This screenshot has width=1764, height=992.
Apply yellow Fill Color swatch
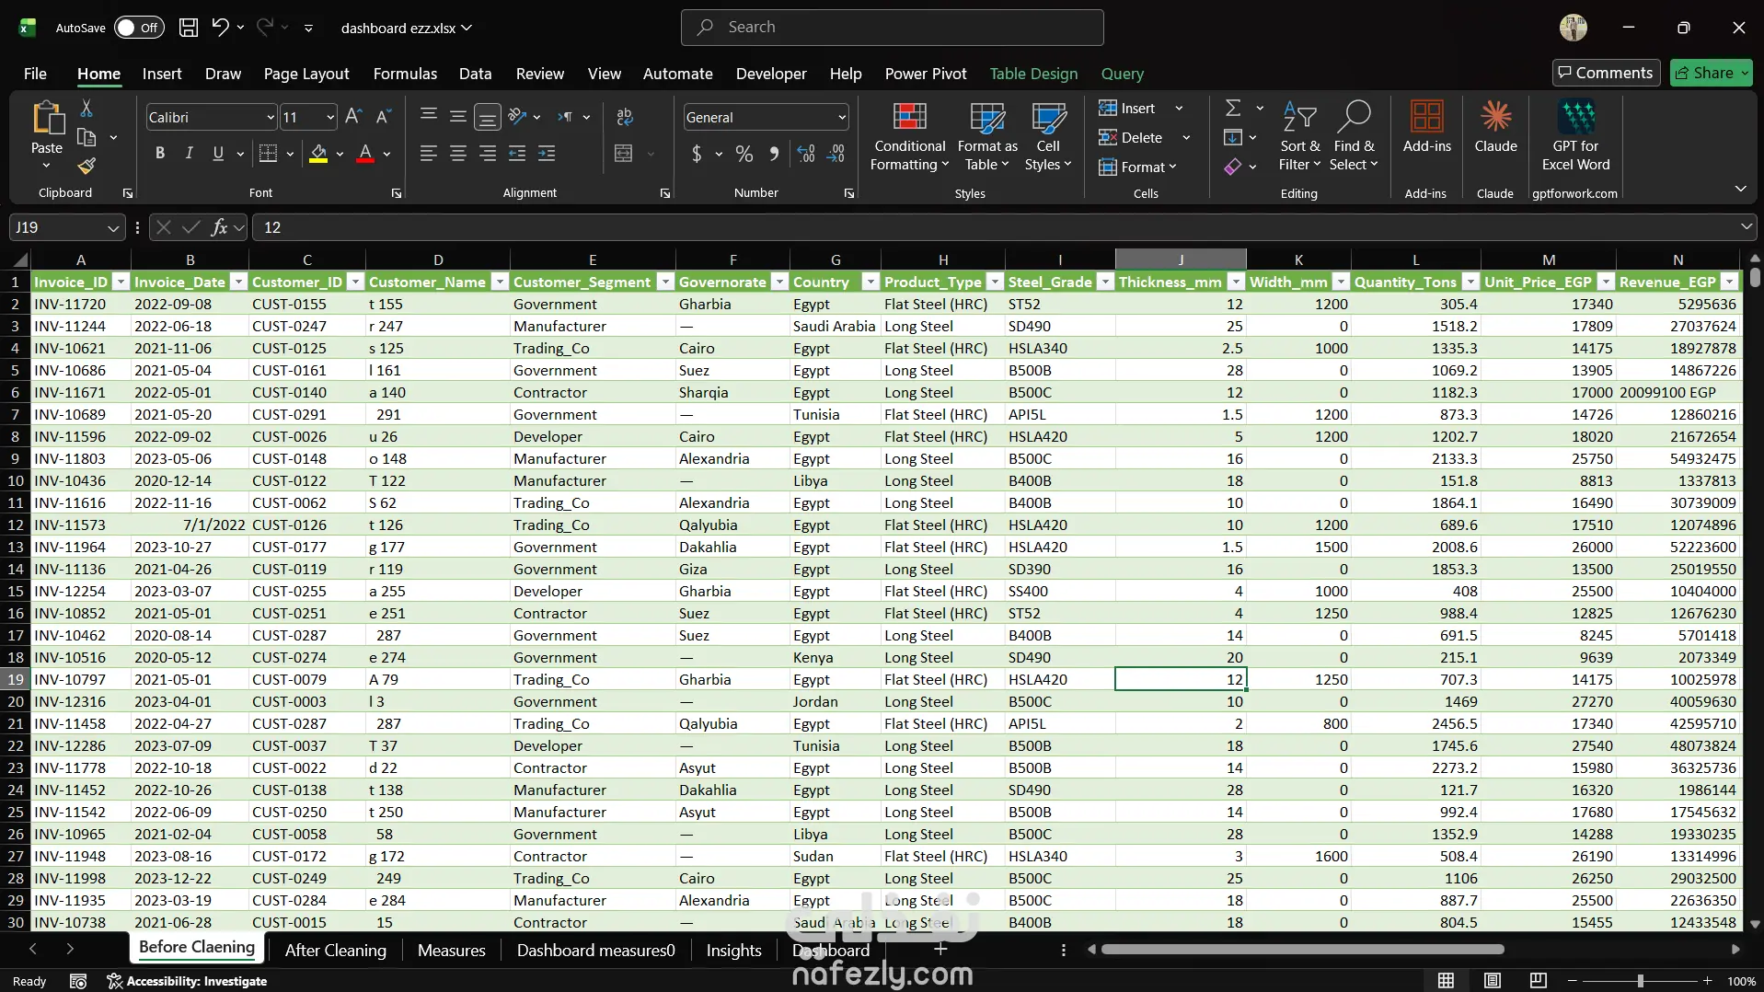(x=318, y=154)
